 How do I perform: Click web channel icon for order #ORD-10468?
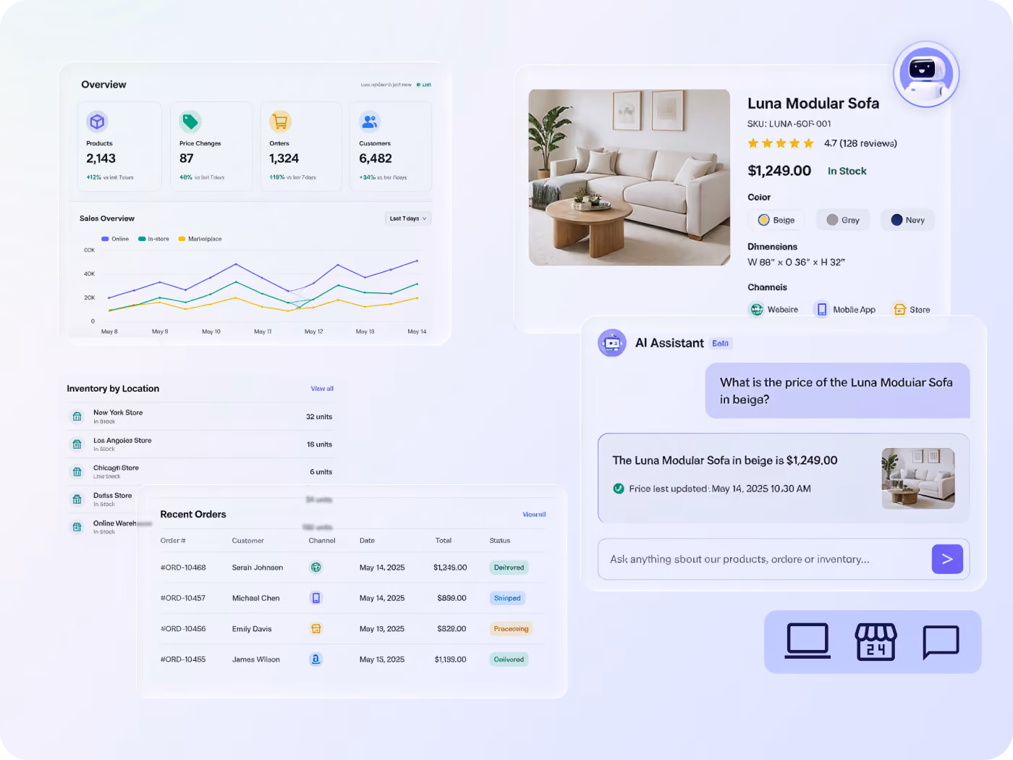click(x=316, y=567)
